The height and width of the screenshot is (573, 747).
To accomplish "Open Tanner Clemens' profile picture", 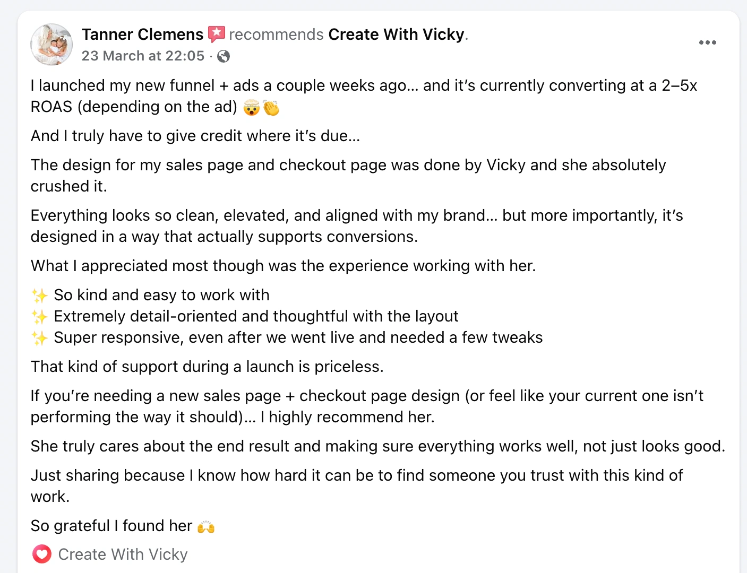I will coord(51,44).
